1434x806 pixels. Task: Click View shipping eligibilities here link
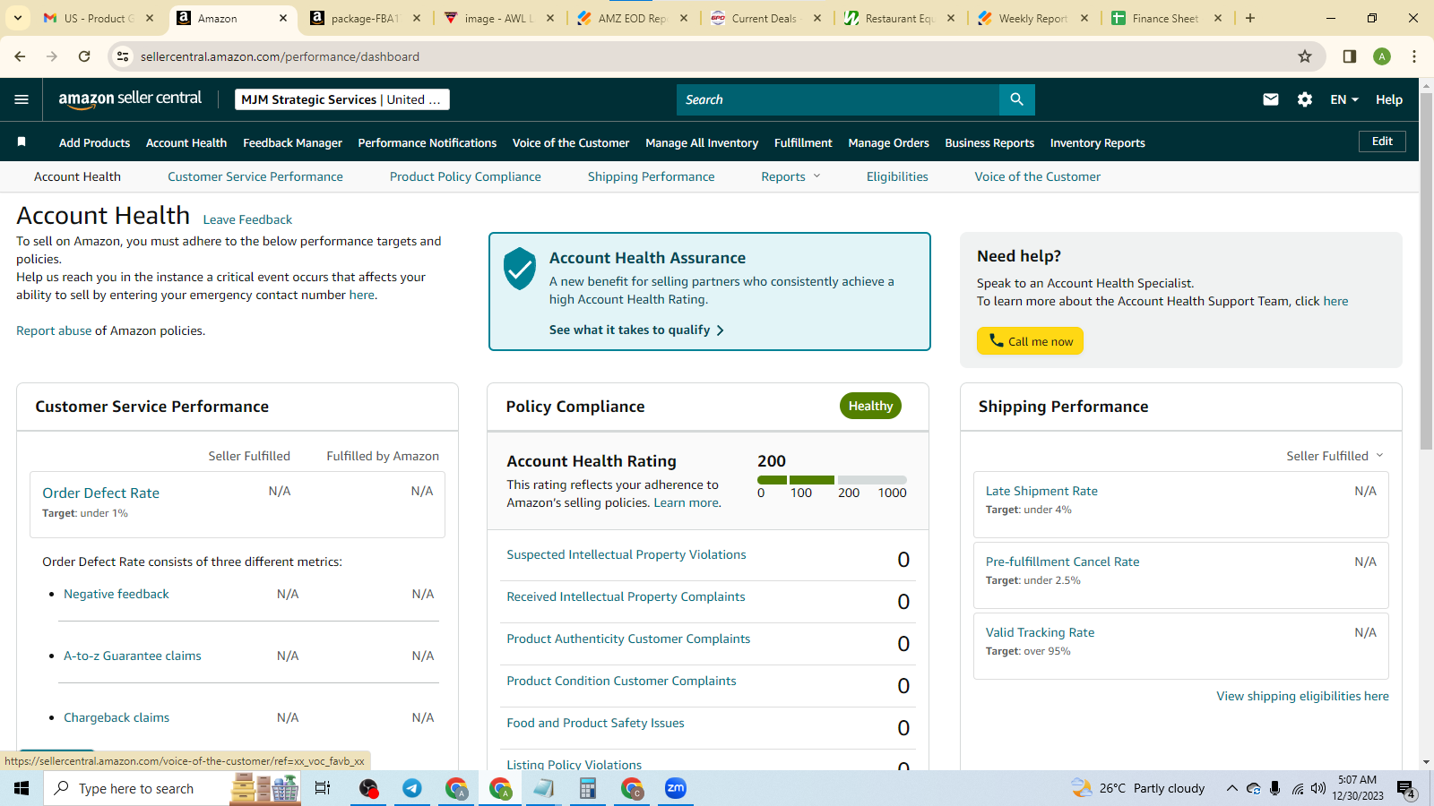click(x=1302, y=696)
